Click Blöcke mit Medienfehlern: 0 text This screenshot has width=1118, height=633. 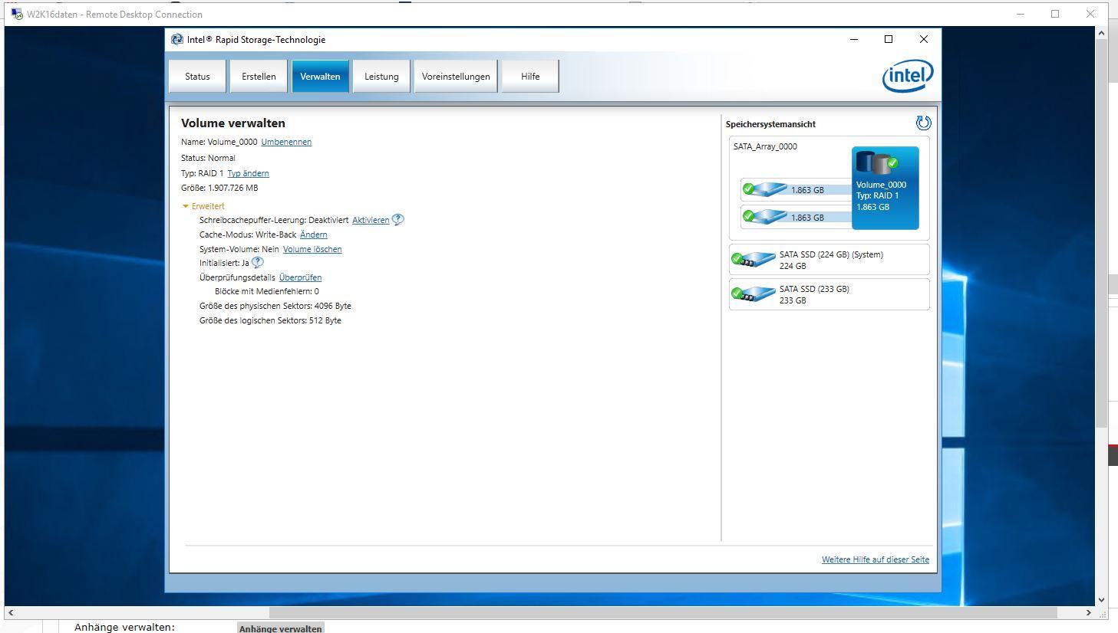267,291
